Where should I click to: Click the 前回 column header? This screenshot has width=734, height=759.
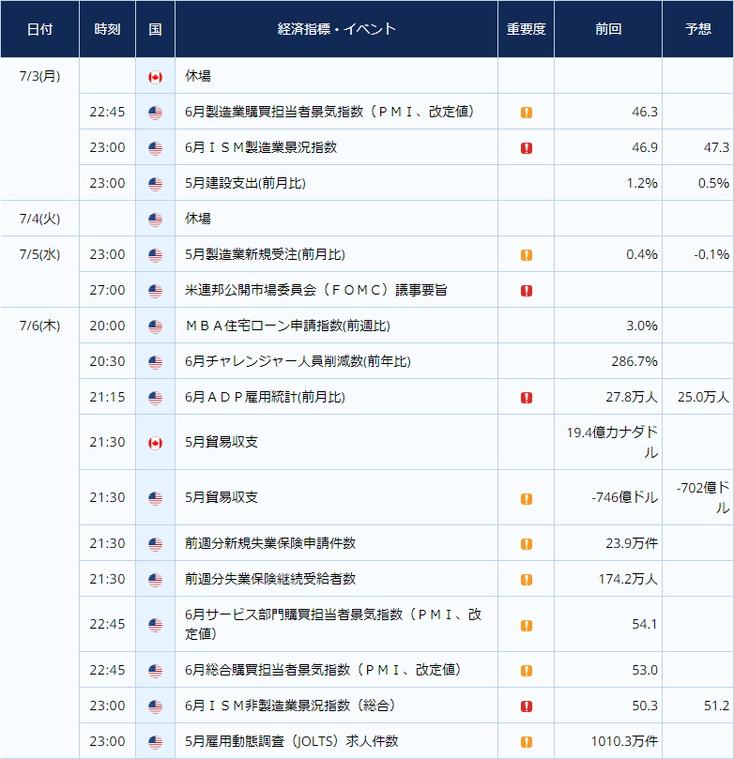click(608, 29)
